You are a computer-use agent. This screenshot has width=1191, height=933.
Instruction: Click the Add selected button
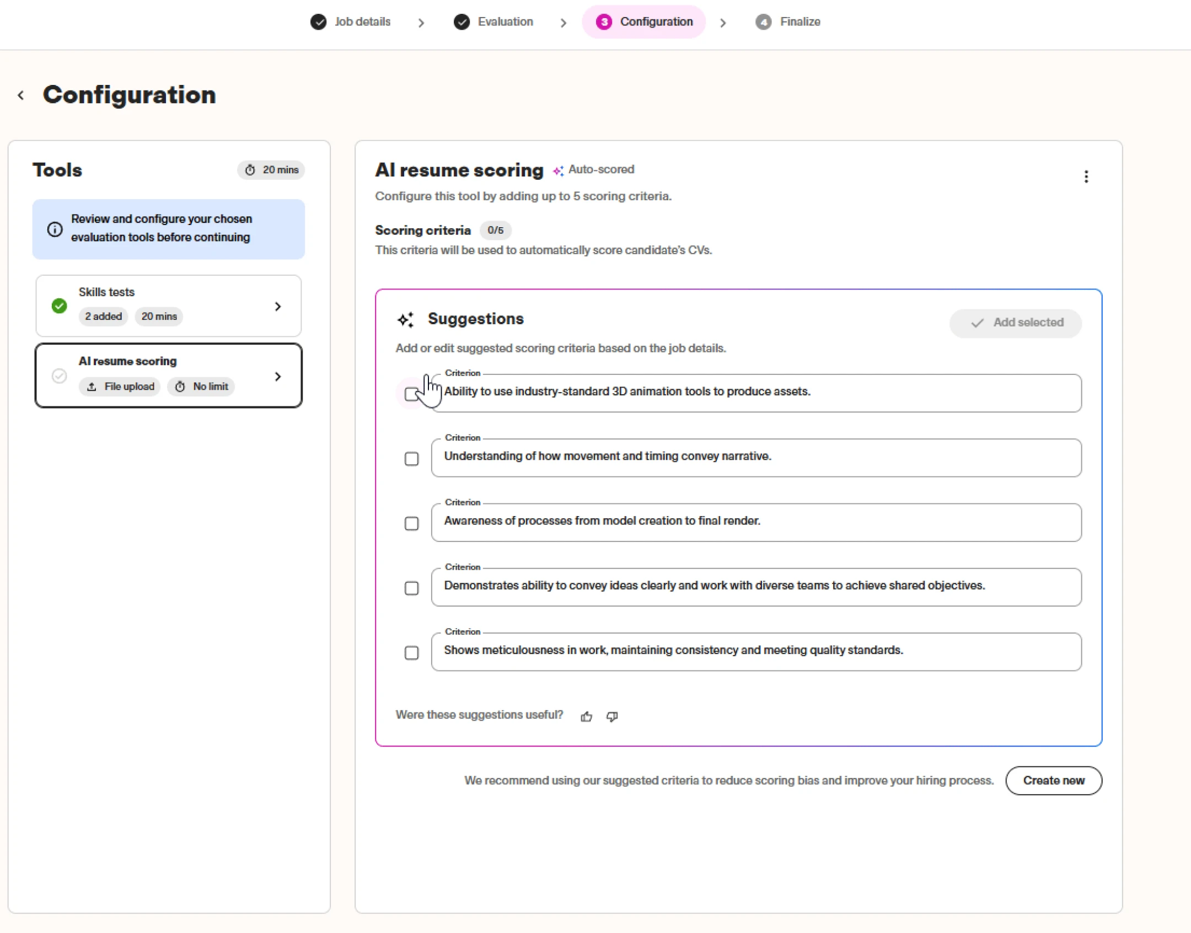click(x=1015, y=323)
